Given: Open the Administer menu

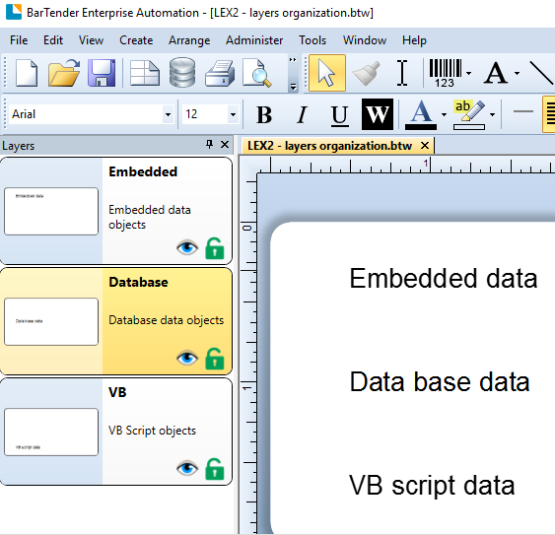Looking at the screenshot, I should tap(254, 40).
